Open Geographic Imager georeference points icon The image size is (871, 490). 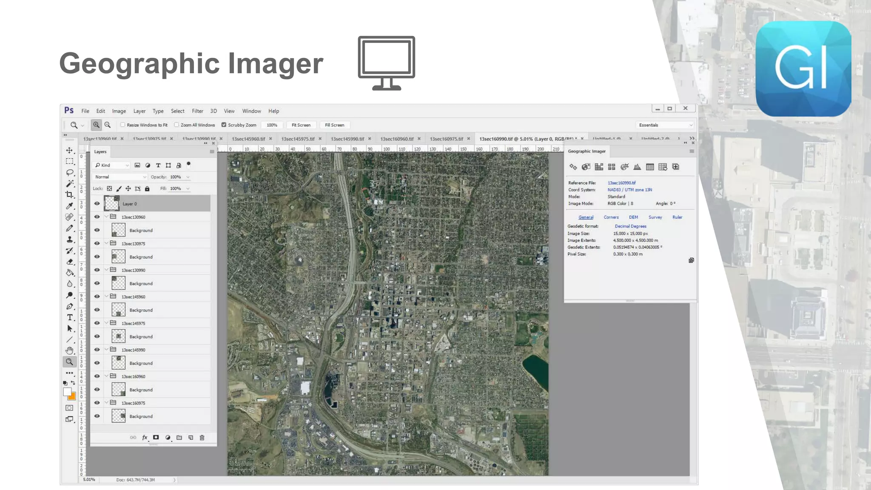coord(573,167)
